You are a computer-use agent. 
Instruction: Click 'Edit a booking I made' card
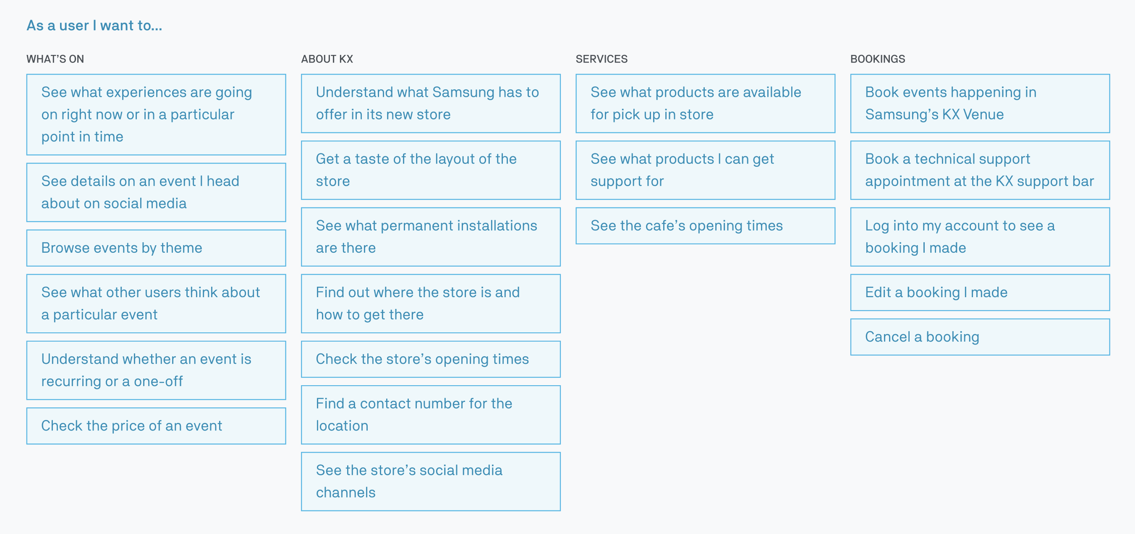tap(980, 293)
